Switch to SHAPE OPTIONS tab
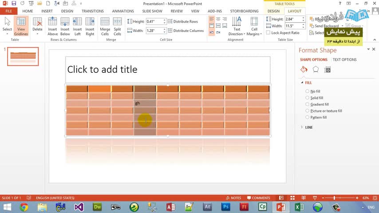 point(314,59)
